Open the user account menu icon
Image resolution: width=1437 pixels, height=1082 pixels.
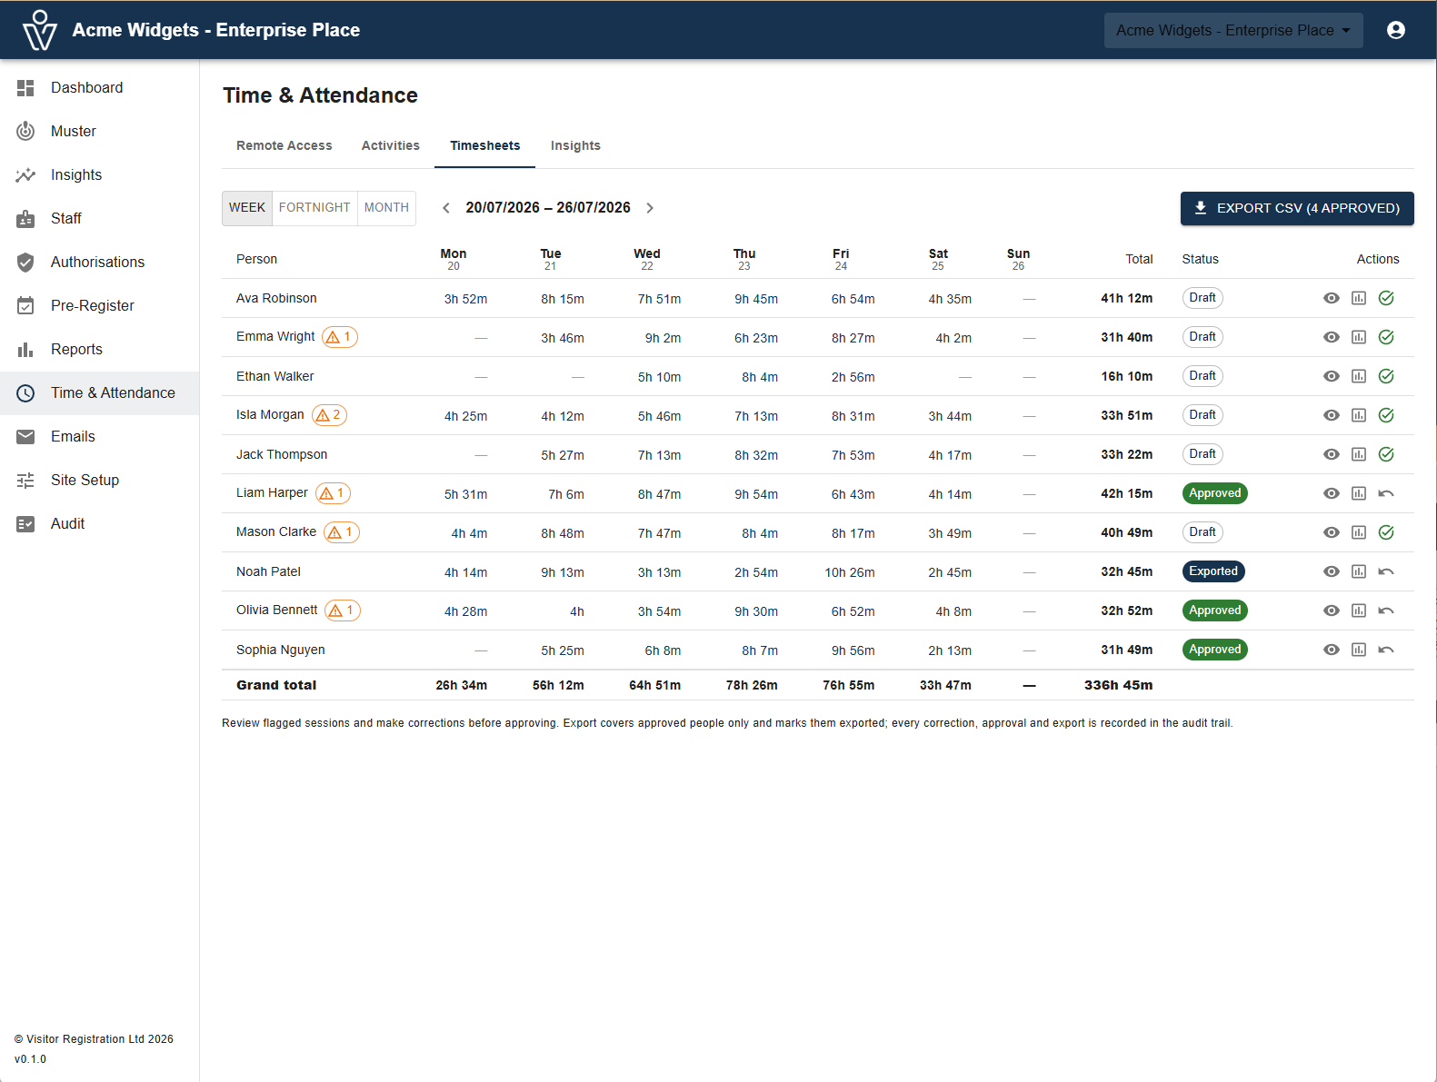[1396, 30]
